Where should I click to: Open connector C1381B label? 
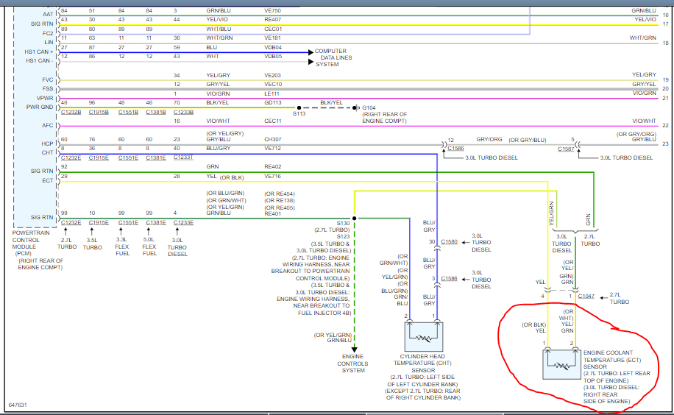click(x=155, y=113)
